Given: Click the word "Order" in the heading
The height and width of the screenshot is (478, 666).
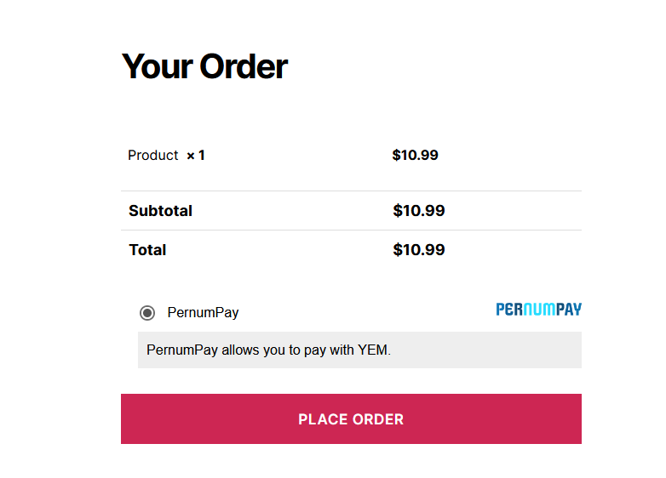Looking at the screenshot, I should pyautogui.click(x=244, y=66).
